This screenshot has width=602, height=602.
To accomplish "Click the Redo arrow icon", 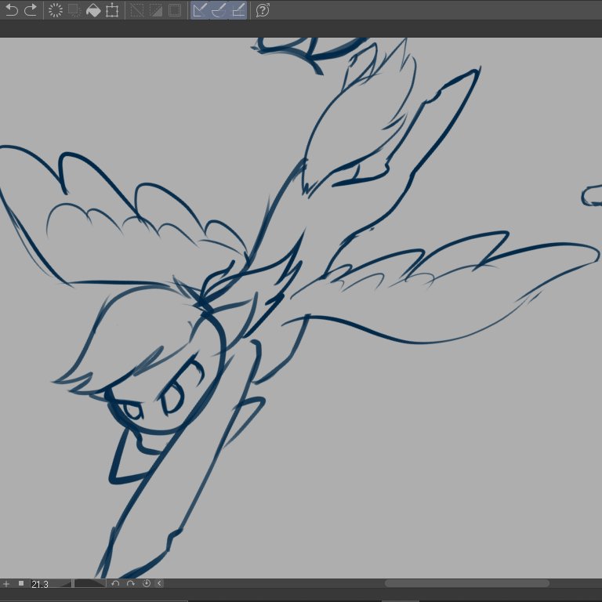I will coord(31,10).
